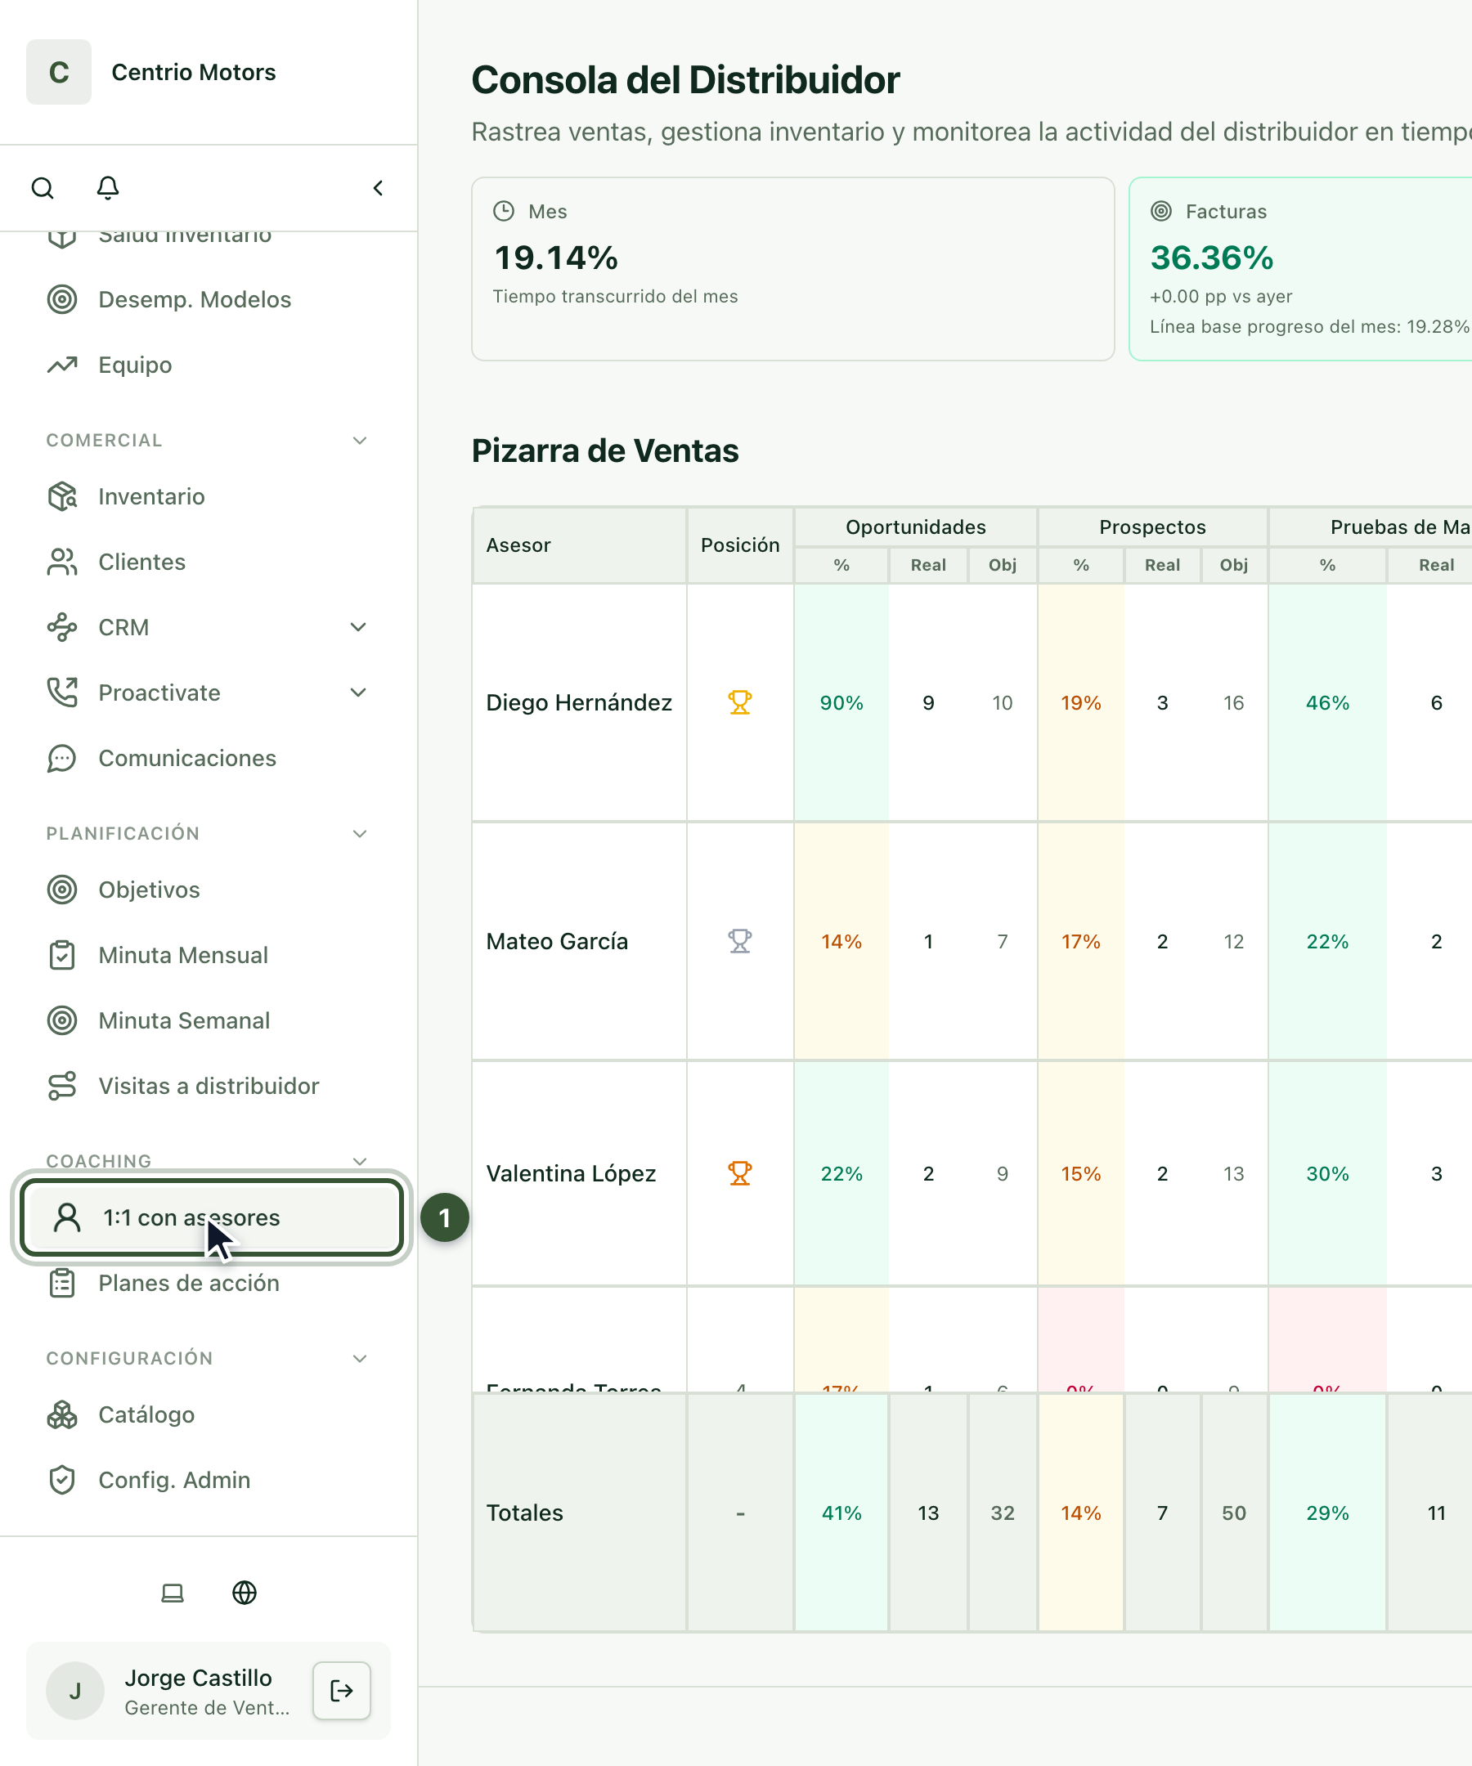
Task: Click the logout icon button
Action: [342, 1690]
